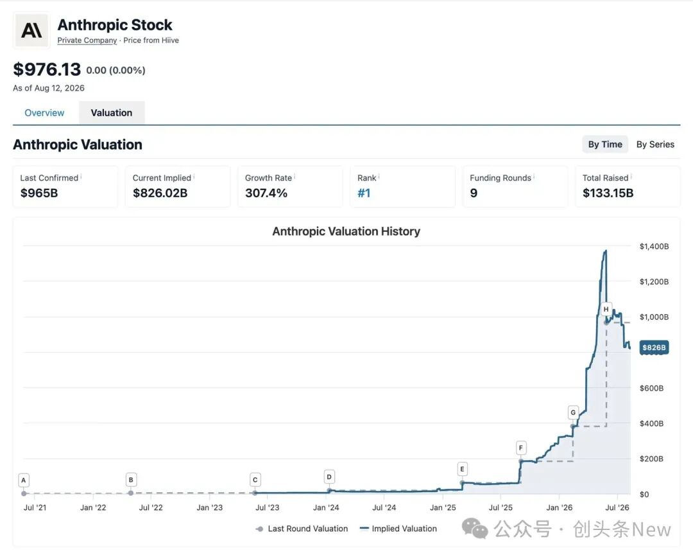Viewport: 693px width, 557px height.
Task: Click info icon next to Current Implied
Action: pos(194,177)
